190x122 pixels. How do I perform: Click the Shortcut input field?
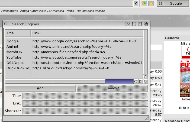point(85,111)
